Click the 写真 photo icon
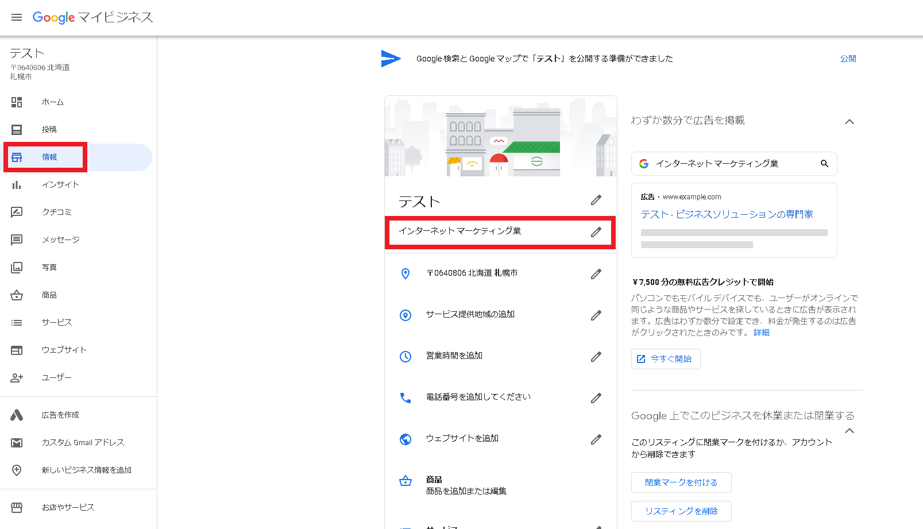This screenshot has width=923, height=529. (x=17, y=268)
